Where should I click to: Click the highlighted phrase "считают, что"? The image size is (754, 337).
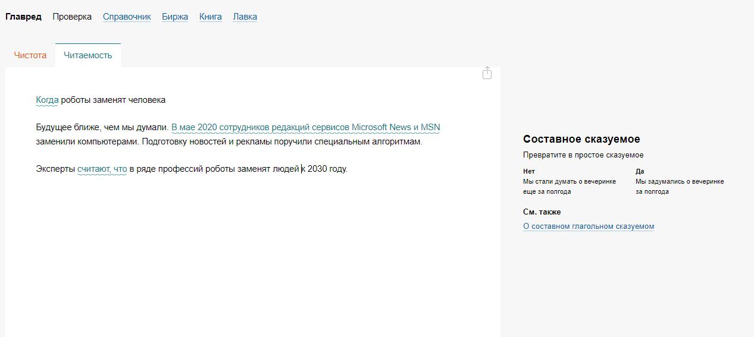point(102,169)
